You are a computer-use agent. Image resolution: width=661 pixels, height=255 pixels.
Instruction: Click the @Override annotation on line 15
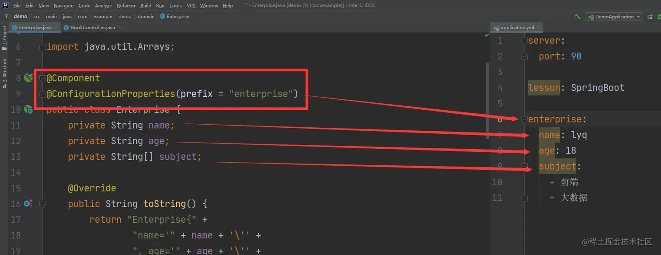point(92,189)
